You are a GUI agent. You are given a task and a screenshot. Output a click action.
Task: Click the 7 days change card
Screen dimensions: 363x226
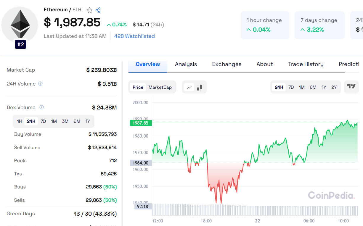[319, 25]
